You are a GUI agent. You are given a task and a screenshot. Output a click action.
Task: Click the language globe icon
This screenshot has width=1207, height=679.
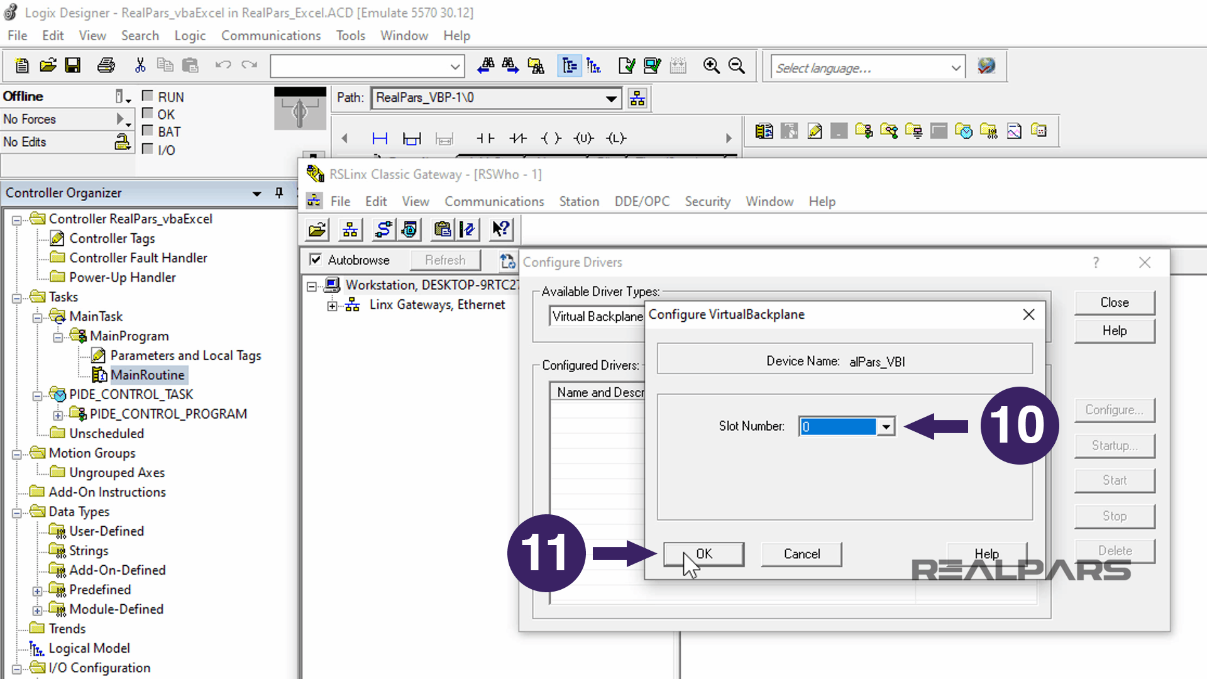click(x=986, y=66)
